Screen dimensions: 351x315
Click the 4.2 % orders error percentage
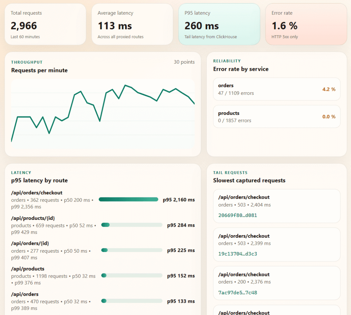pyautogui.click(x=329, y=89)
